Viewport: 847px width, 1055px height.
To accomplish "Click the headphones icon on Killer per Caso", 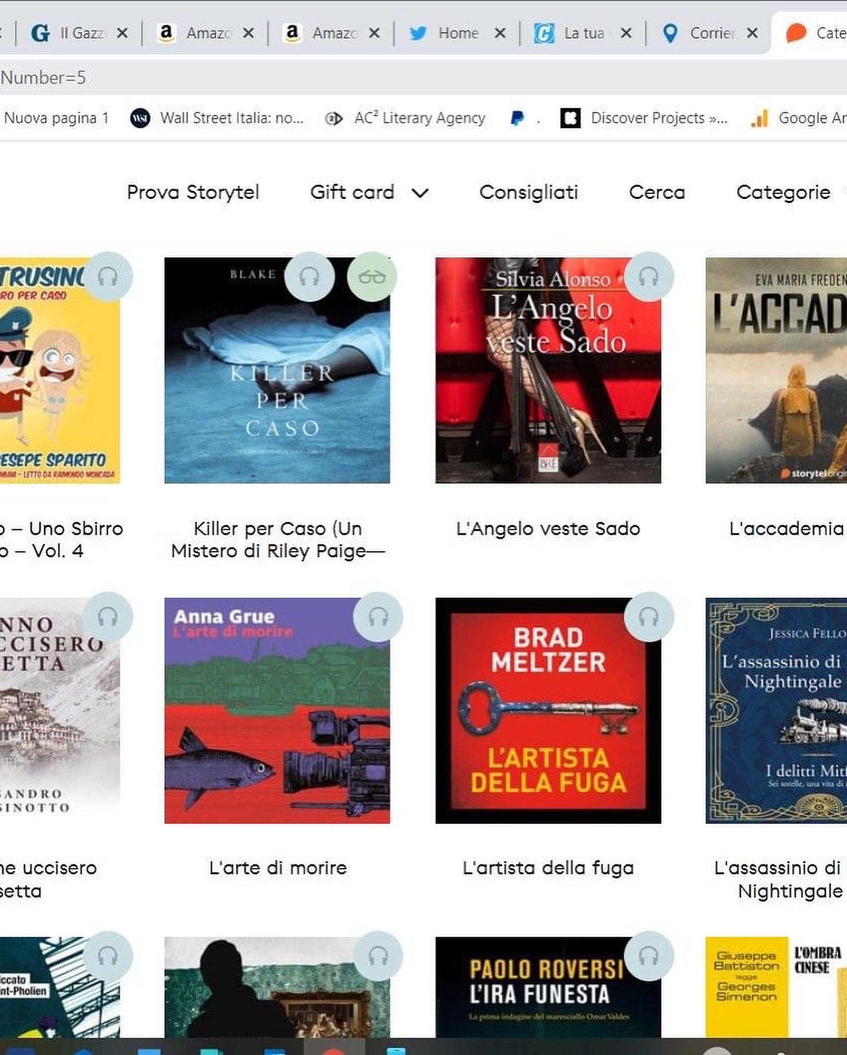I will point(309,276).
